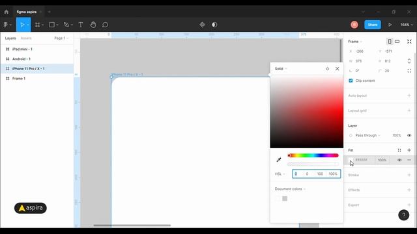Open the Frame type dropdown
The height and width of the screenshot is (234, 417).
[x=355, y=42]
